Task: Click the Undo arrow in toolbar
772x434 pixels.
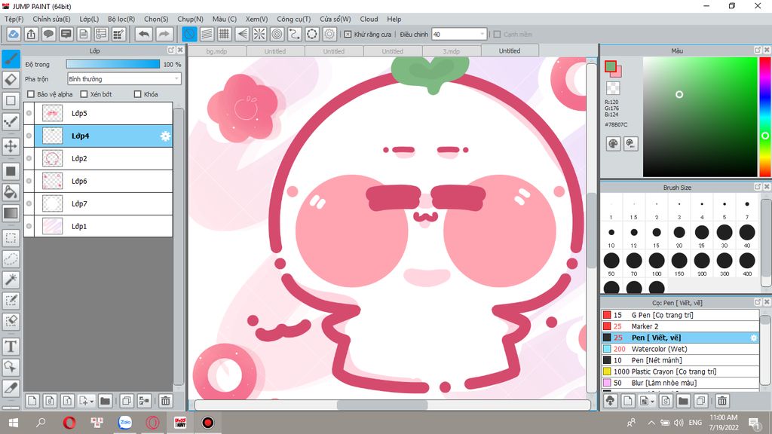Action: [144, 34]
